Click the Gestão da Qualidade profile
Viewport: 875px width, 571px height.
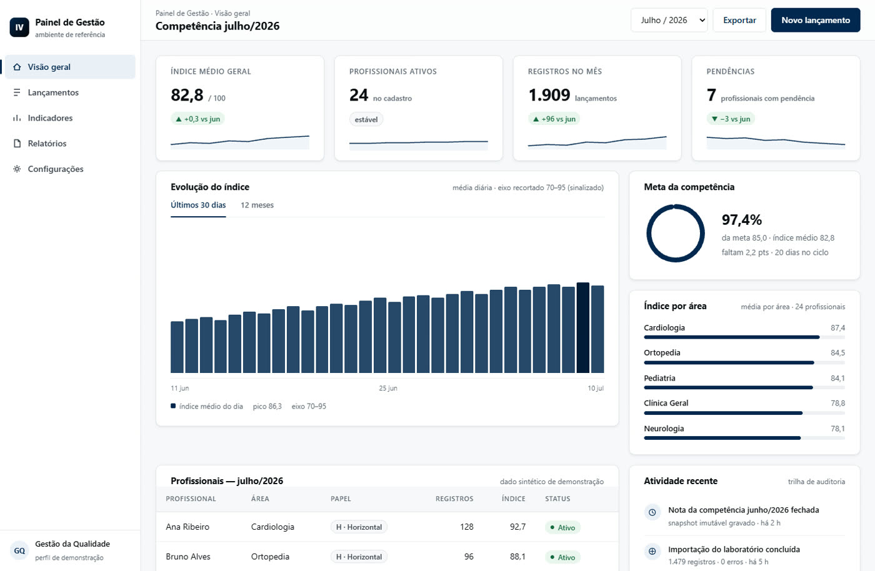tap(70, 550)
